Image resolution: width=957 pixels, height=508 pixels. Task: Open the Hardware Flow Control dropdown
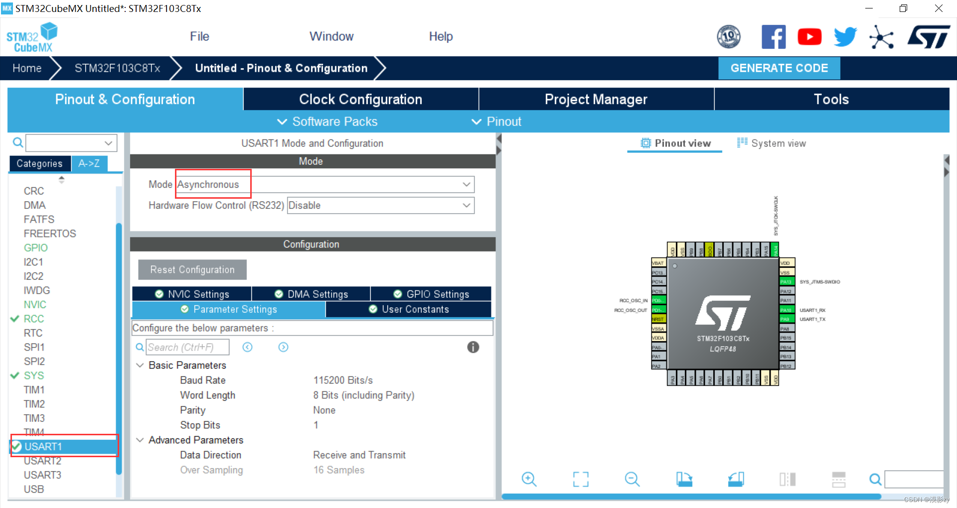(381, 205)
